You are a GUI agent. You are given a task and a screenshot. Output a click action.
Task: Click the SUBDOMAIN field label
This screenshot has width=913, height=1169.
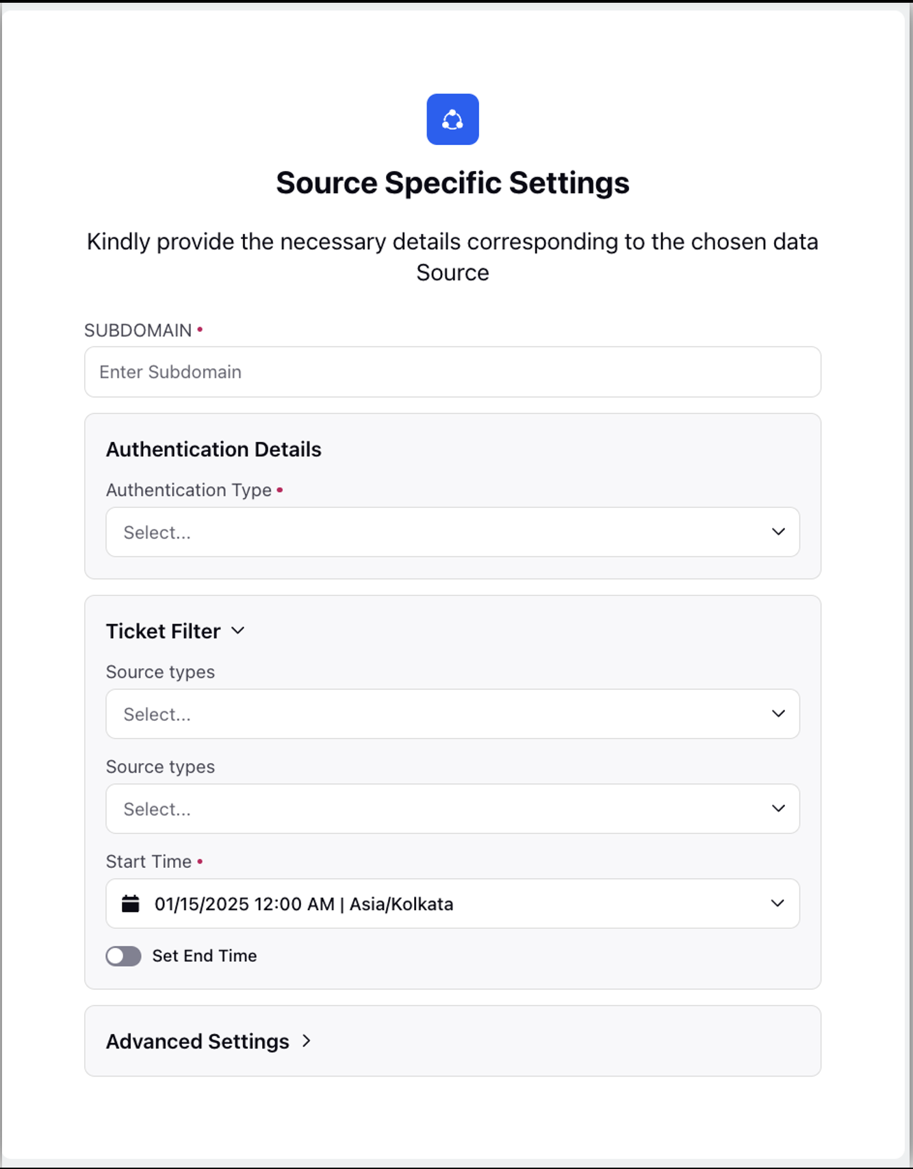138,331
